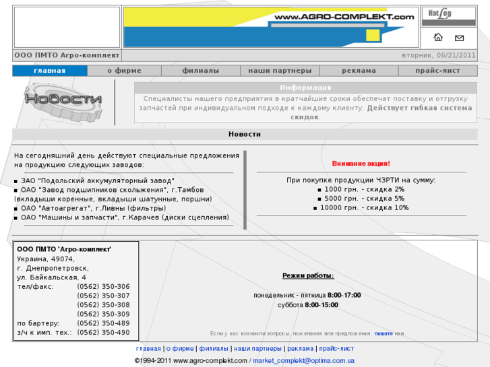Select the главная navigation tab
This screenshot has width=490, height=367.
point(50,71)
